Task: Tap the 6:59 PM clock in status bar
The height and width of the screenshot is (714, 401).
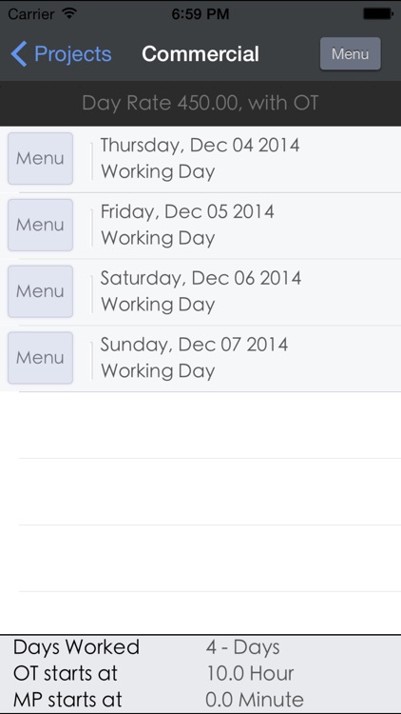Action: (x=200, y=14)
